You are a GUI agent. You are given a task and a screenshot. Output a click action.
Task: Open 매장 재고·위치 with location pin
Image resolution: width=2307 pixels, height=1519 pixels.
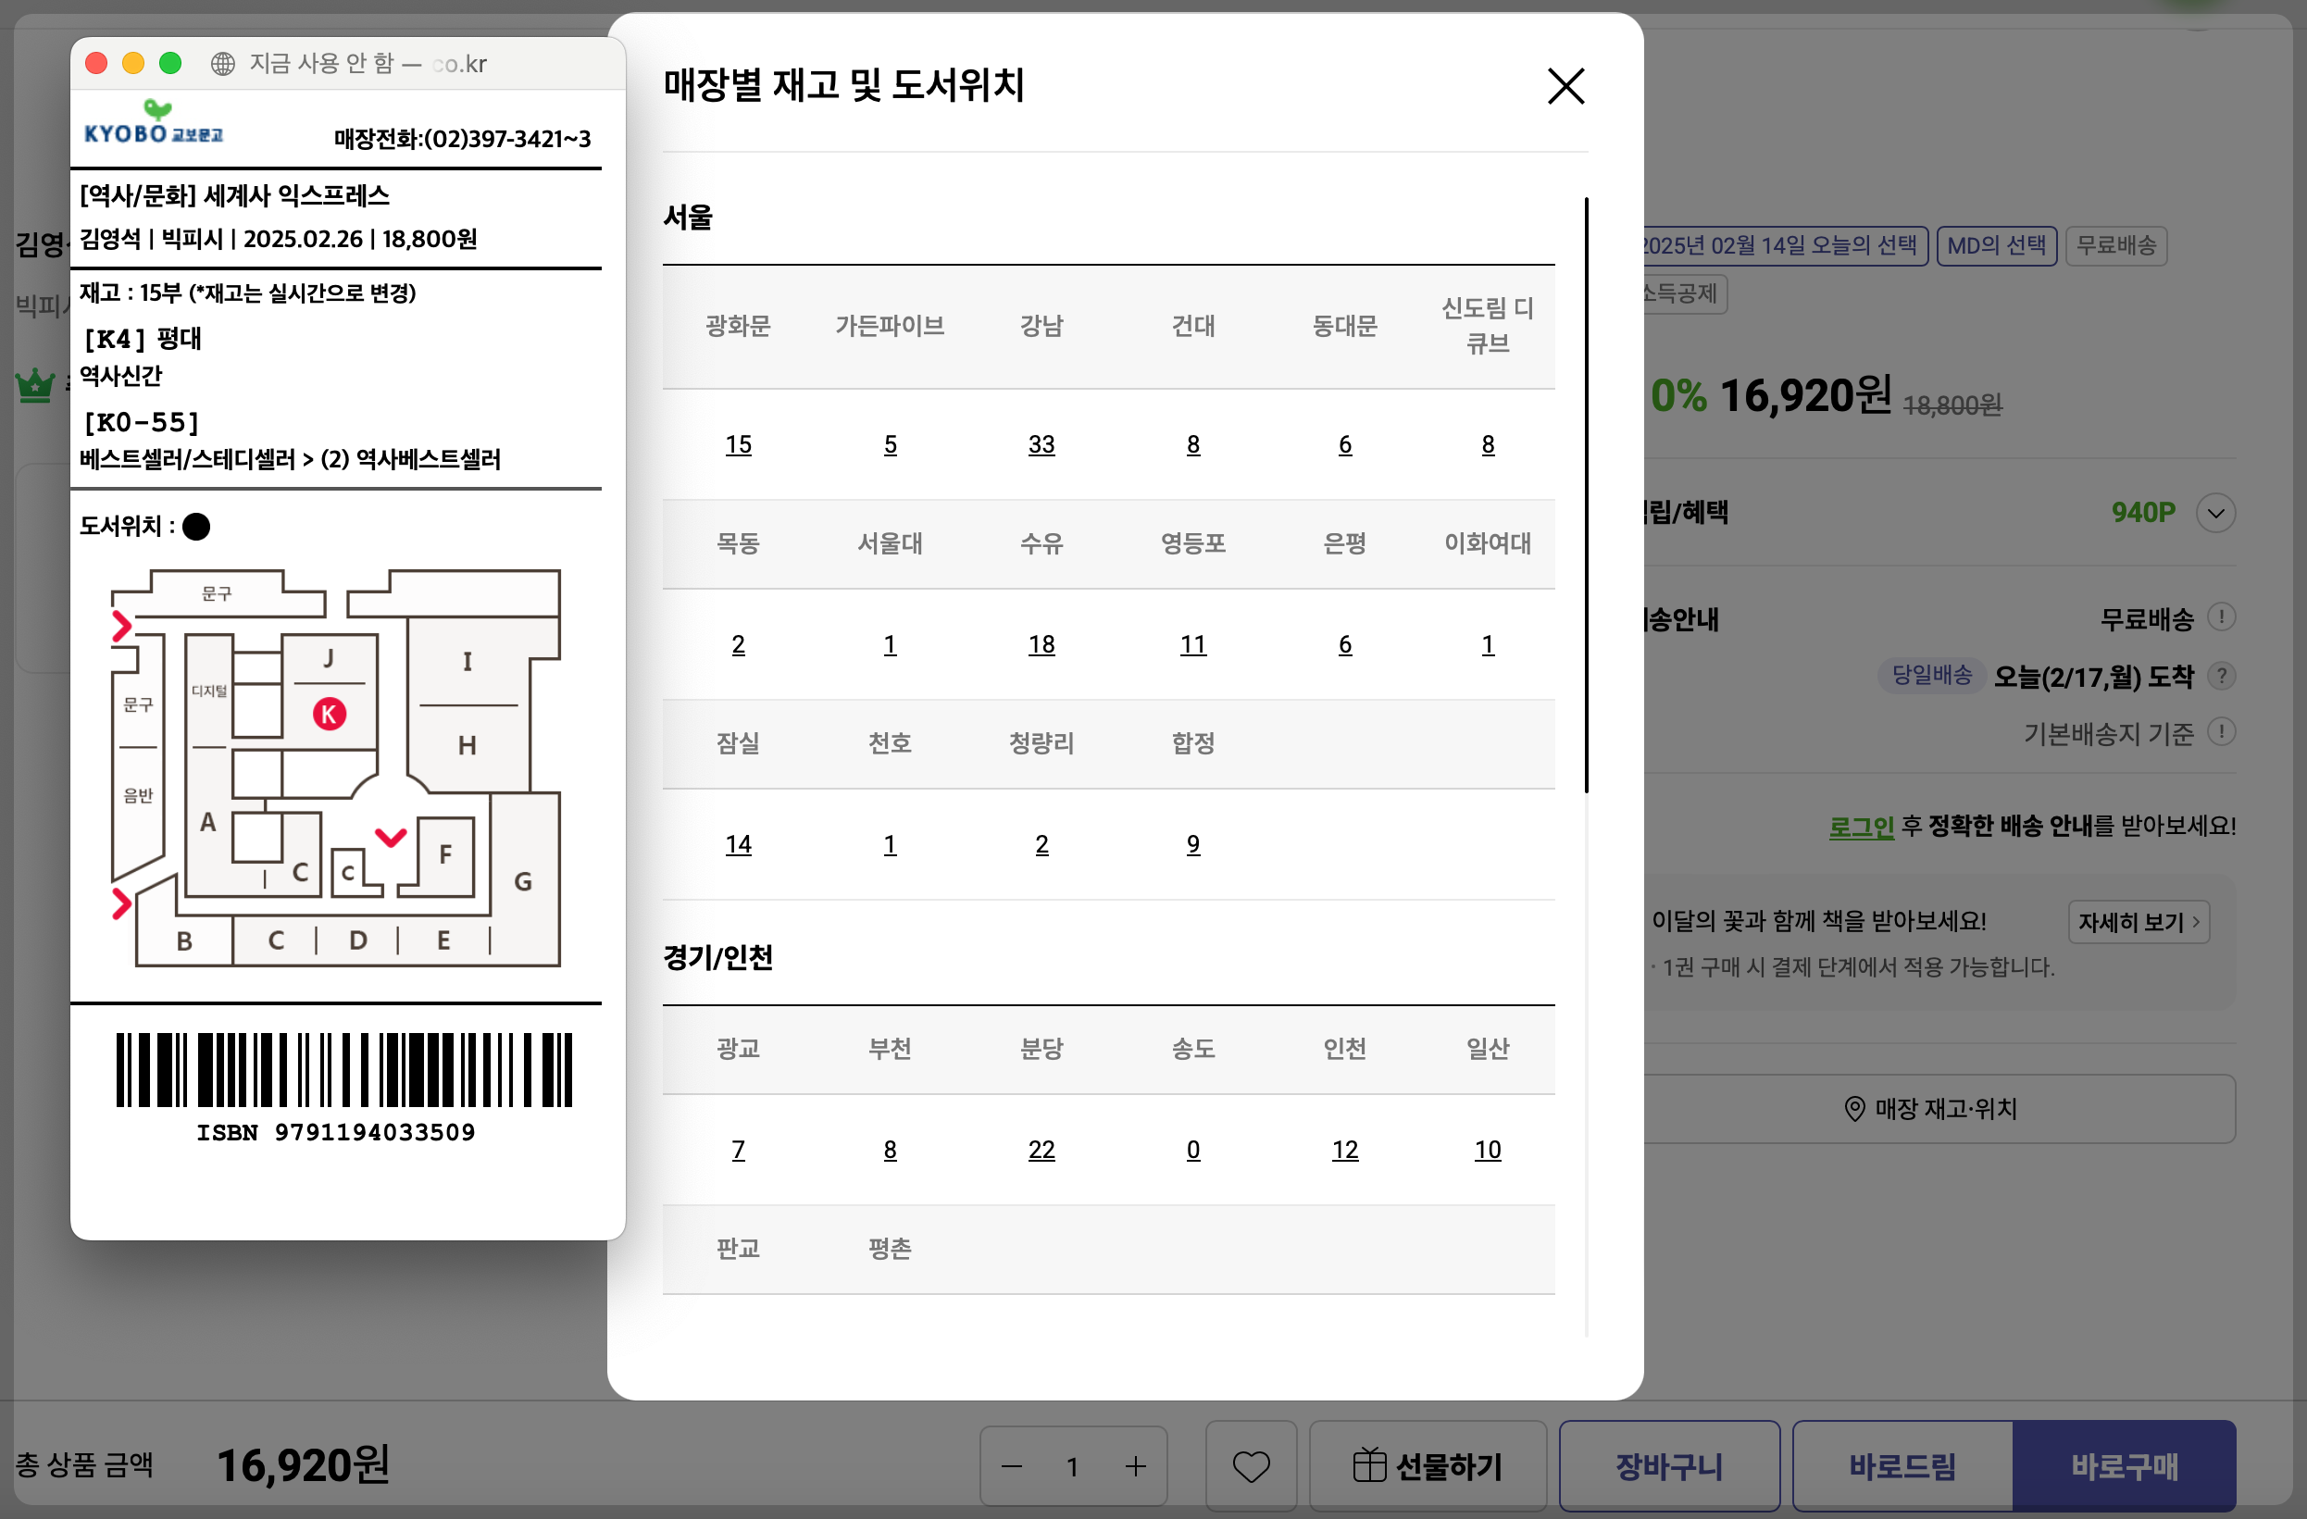click(1931, 1108)
